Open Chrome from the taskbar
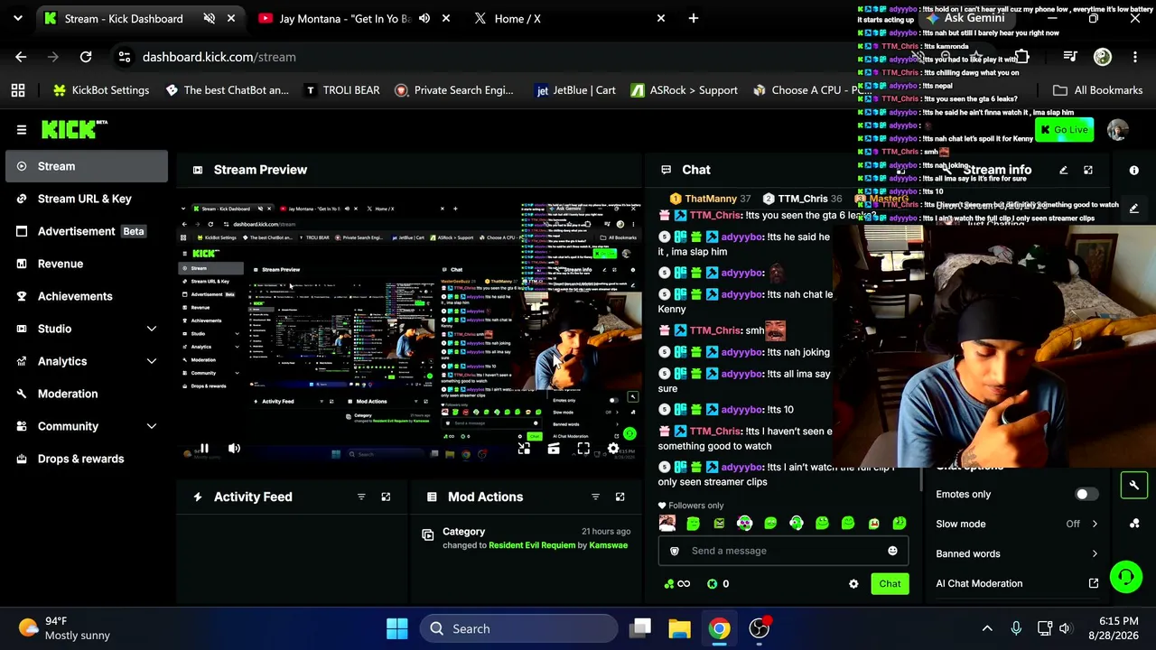1156x650 pixels. tap(719, 628)
